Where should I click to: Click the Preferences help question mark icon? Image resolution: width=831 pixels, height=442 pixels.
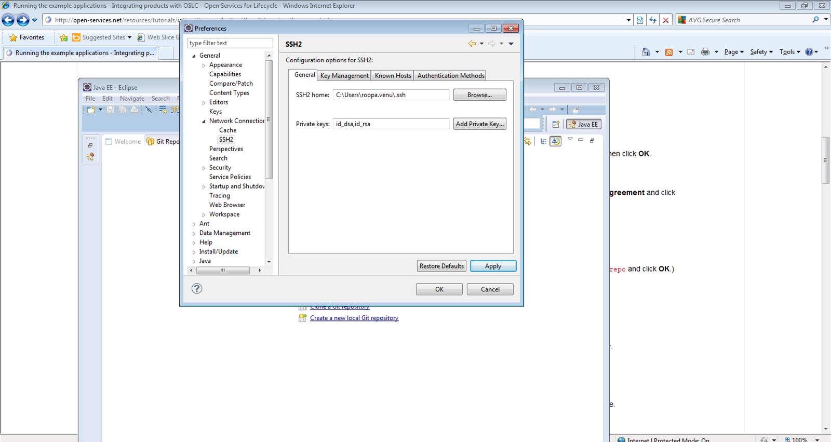click(x=197, y=289)
